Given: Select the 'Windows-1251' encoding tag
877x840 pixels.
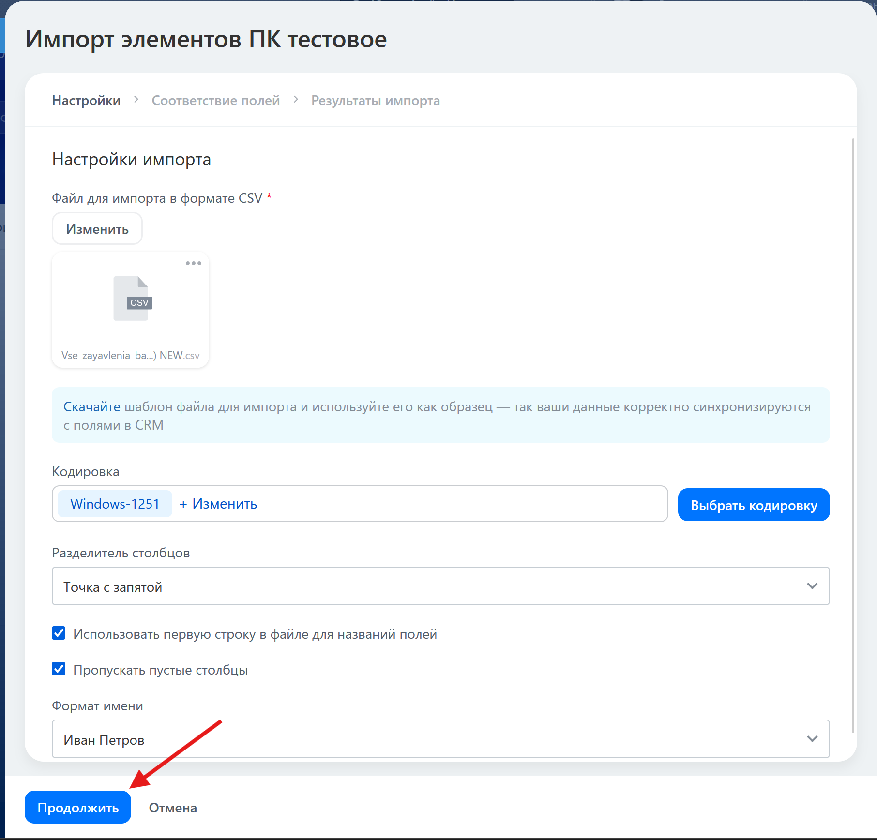Looking at the screenshot, I should 115,504.
